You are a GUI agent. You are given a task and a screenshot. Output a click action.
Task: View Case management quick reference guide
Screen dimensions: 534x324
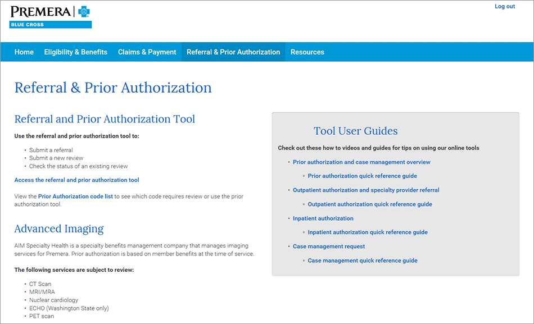(363, 261)
